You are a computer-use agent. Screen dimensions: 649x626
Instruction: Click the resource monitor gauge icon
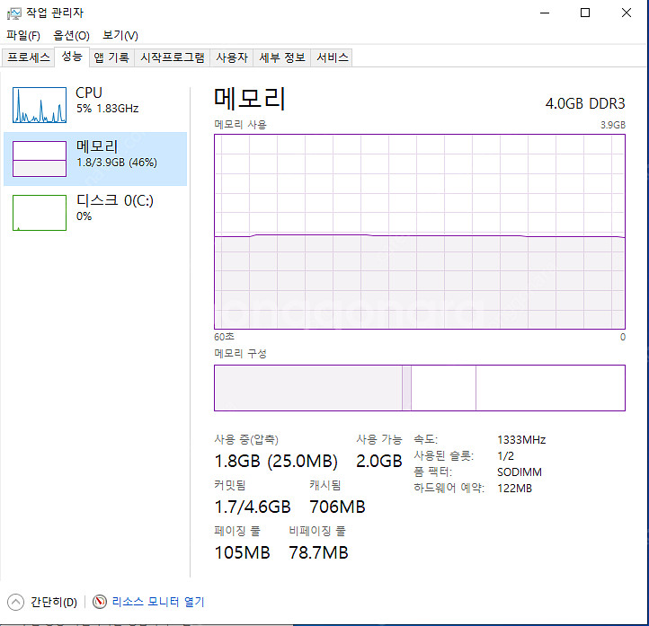(x=100, y=602)
